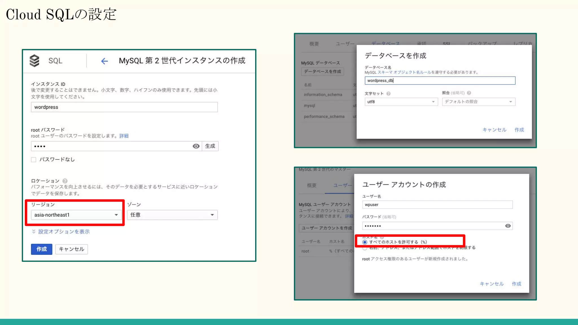Image resolution: width=578 pixels, height=325 pixels.
Task: Open the ゾーン 任意 dropdown
Action: (172, 215)
